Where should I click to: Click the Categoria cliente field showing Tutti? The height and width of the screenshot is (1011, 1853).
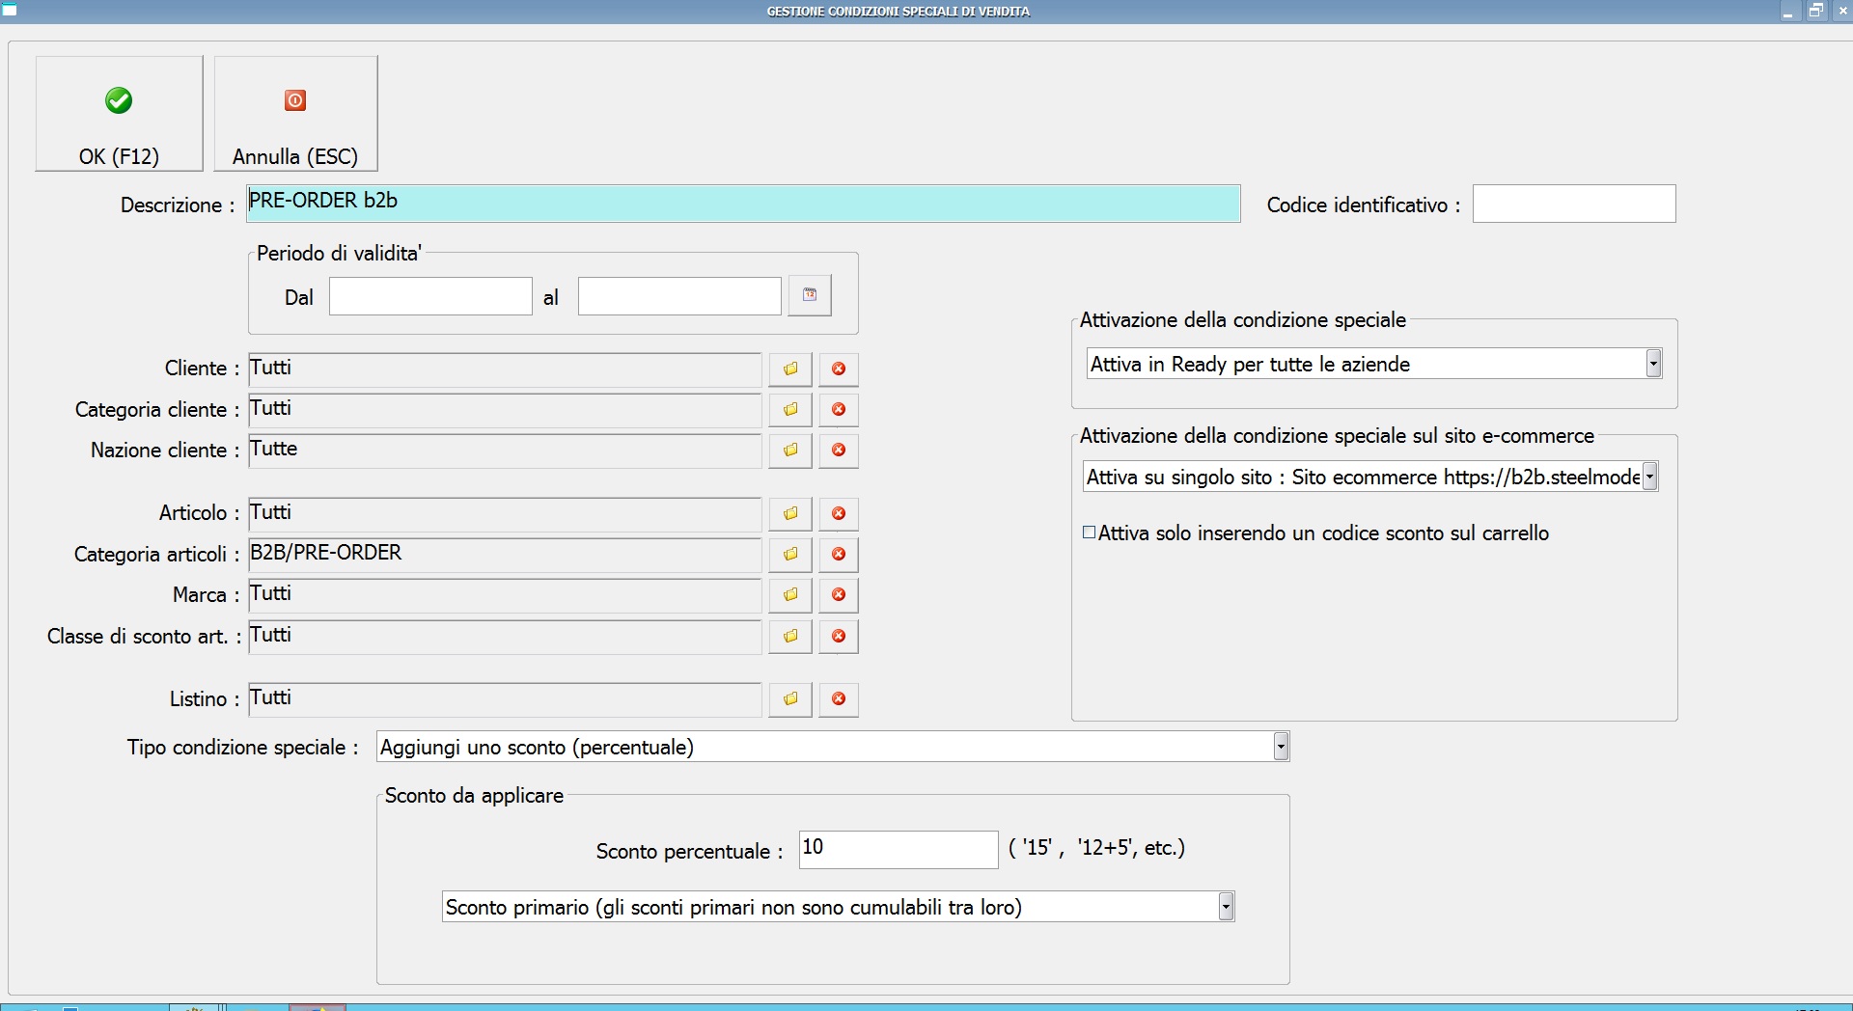click(x=505, y=410)
